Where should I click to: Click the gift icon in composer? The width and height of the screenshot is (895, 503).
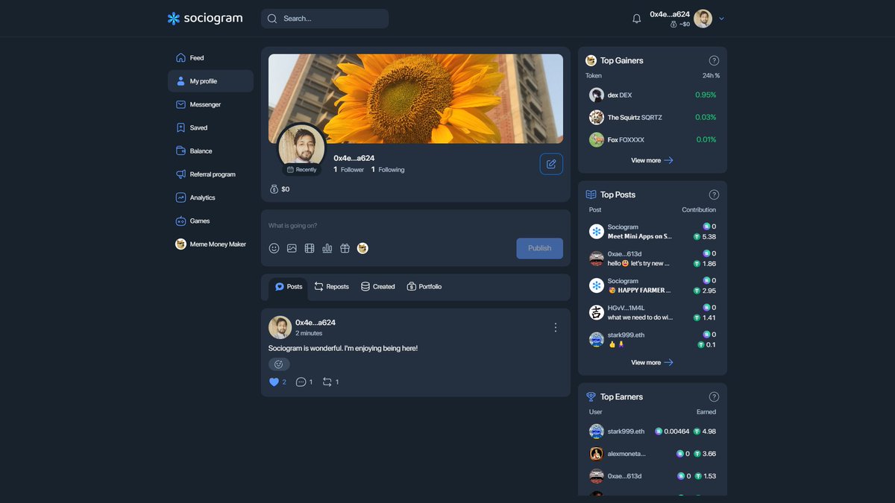tap(345, 248)
